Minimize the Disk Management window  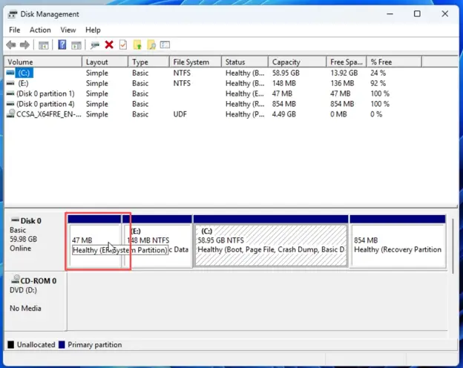(390, 14)
